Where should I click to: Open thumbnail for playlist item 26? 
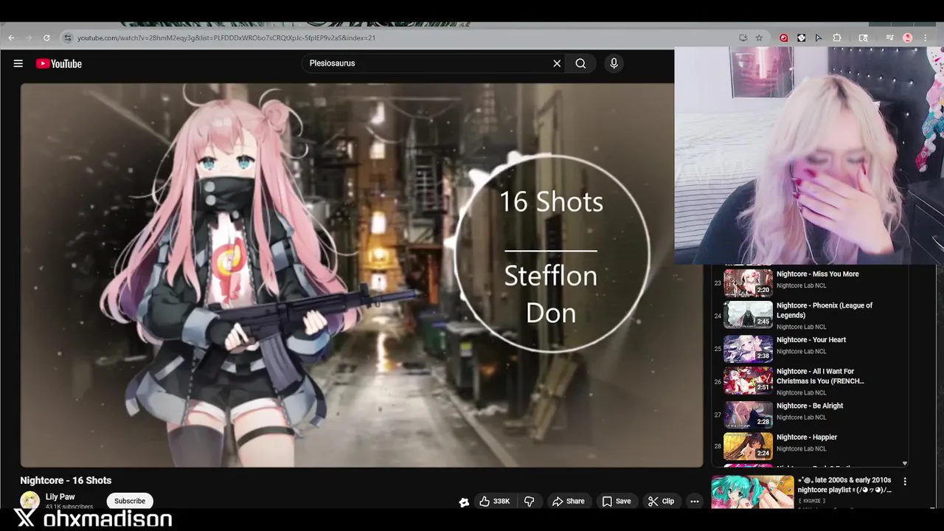(x=748, y=381)
